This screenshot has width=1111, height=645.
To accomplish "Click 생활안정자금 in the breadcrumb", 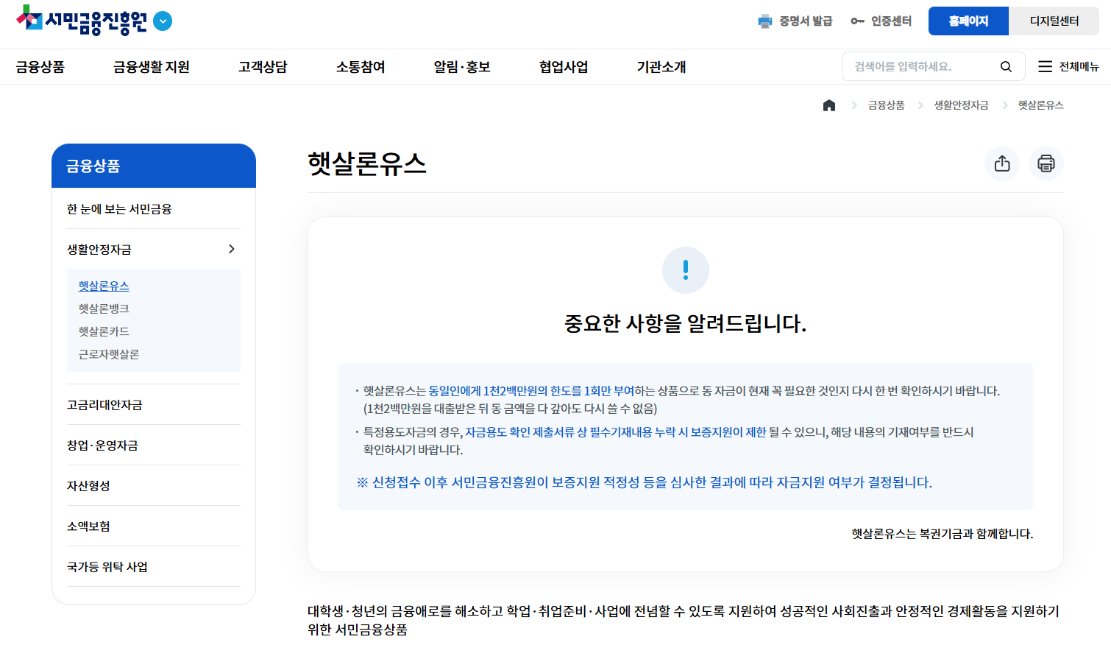I will click(x=962, y=105).
